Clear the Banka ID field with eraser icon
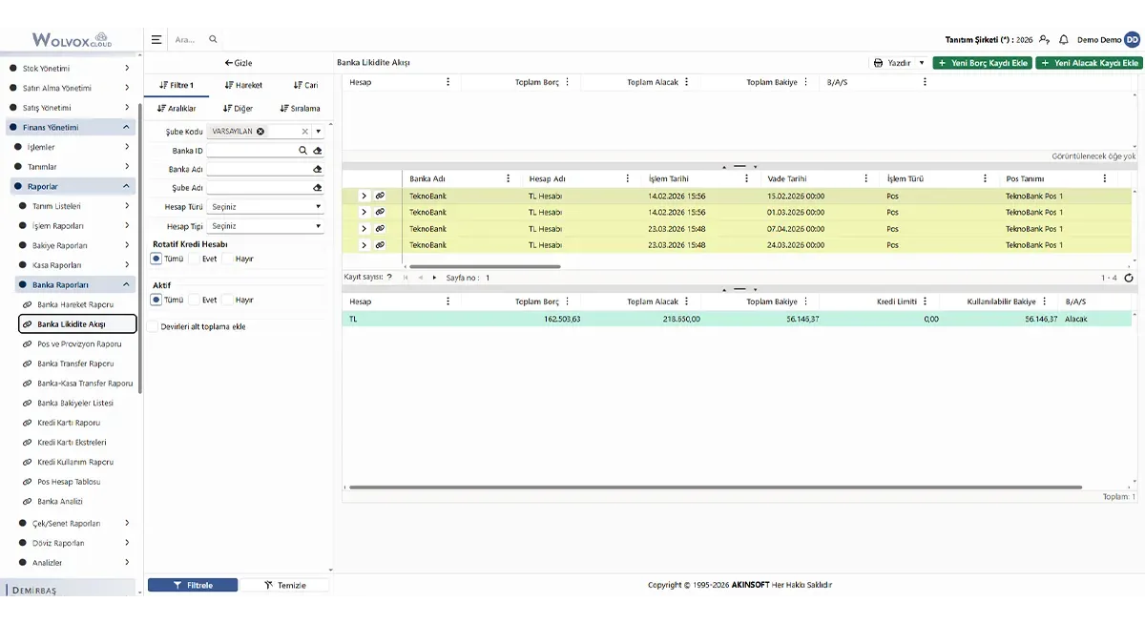This screenshot has height=623, width=1145. pyautogui.click(x=318, y=151)
